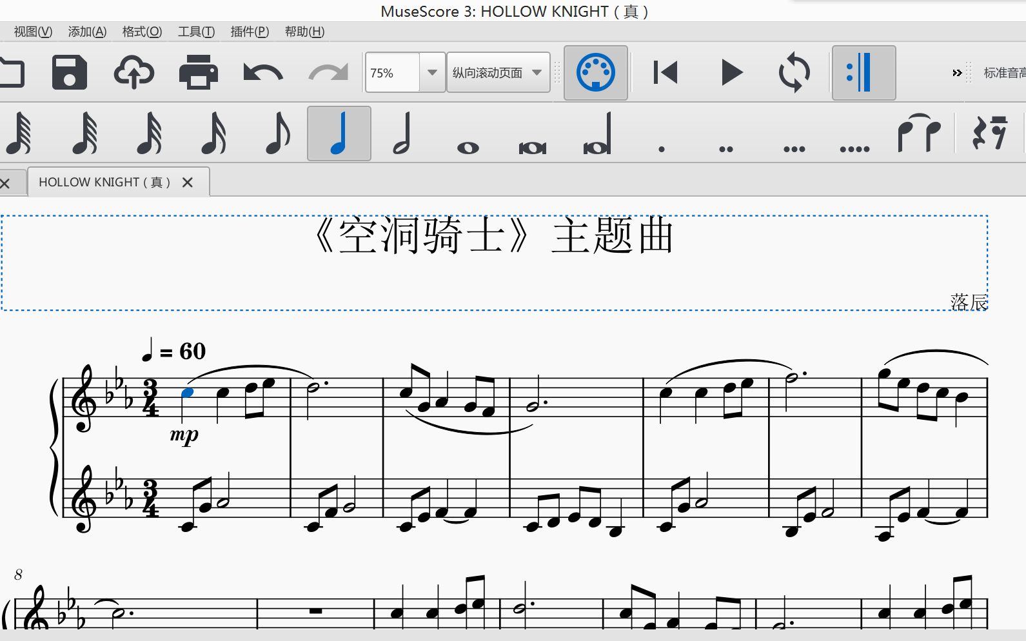1026x641 pixels.
Task: Upload score to cloud with the cloud icon
Action: tap(134, 72)
